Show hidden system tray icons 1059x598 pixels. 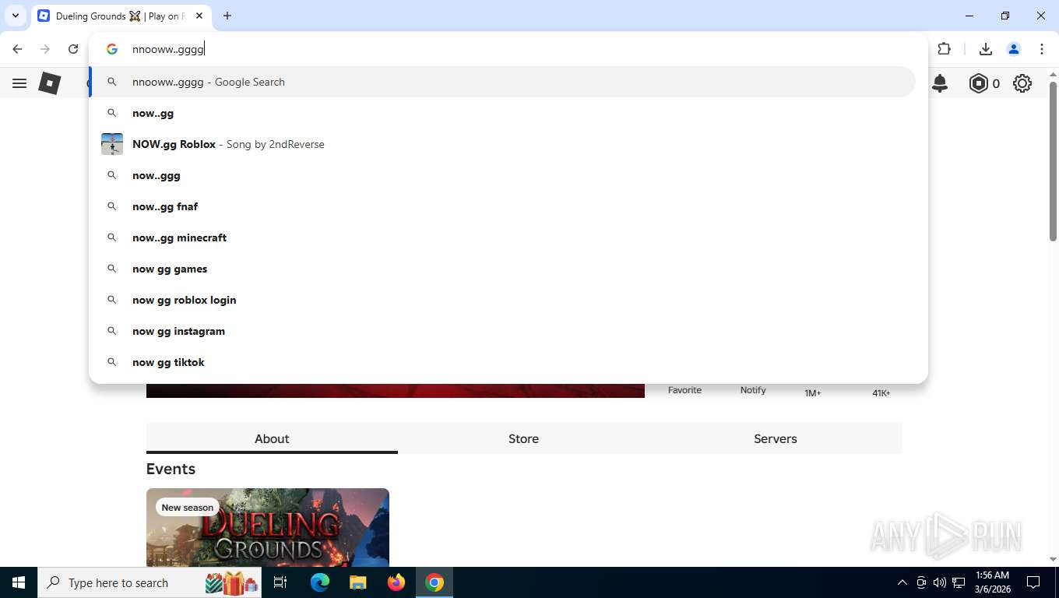click(x=902, y=582)
